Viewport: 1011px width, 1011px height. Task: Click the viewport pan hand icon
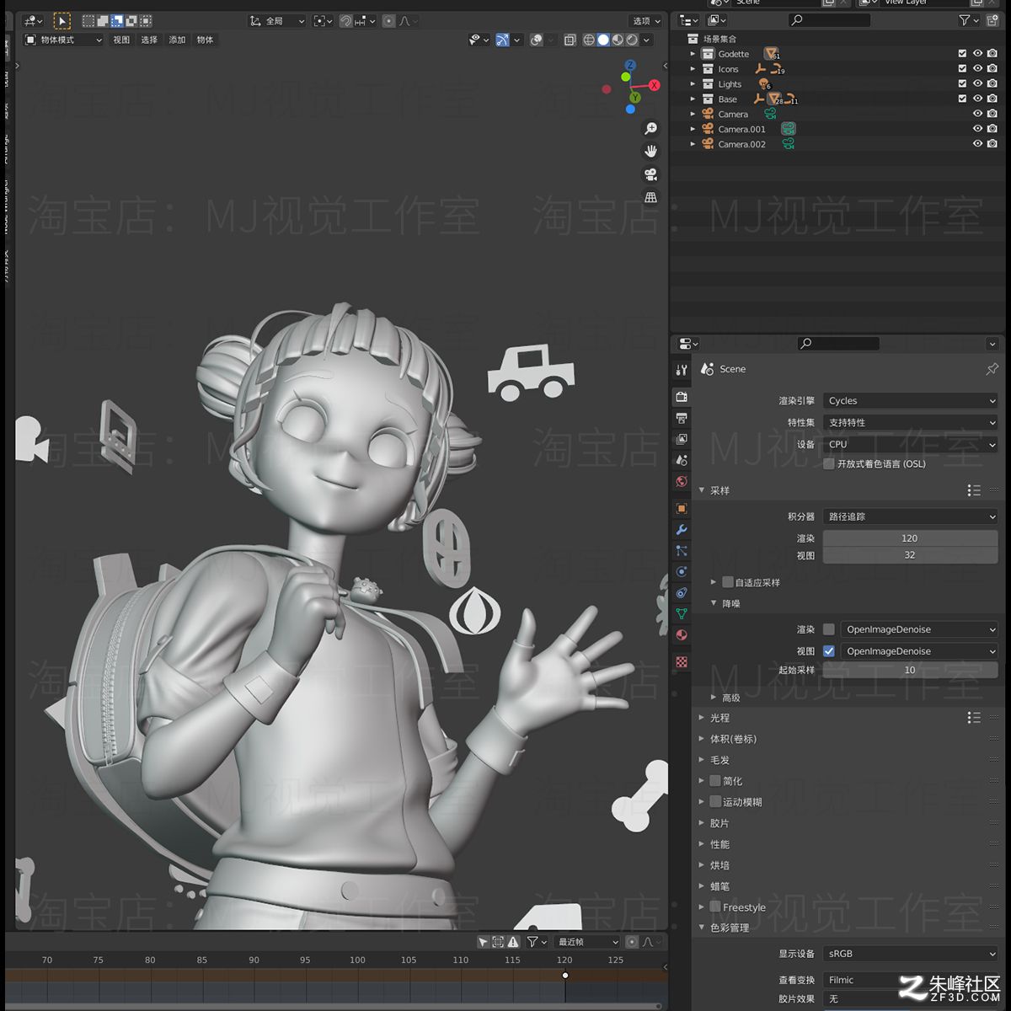click(x=650, y=151)
